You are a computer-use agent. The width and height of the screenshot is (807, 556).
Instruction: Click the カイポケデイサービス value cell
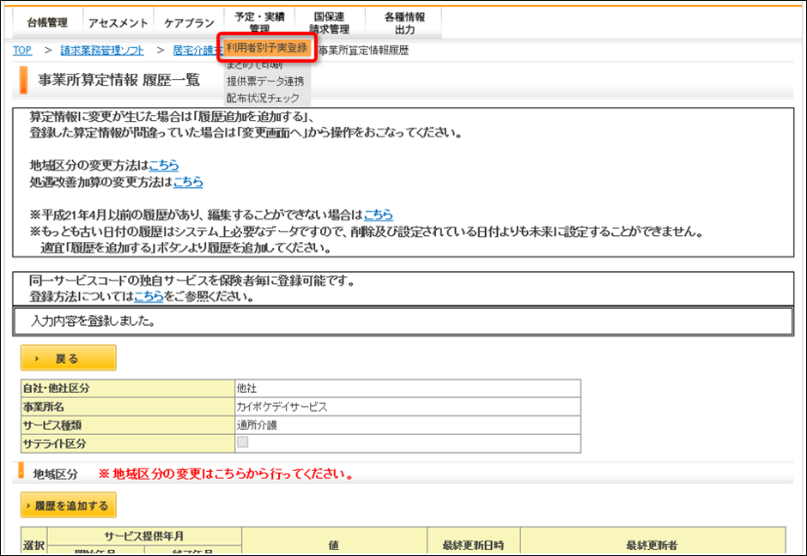pyautogui.click(x=408, y=407)
